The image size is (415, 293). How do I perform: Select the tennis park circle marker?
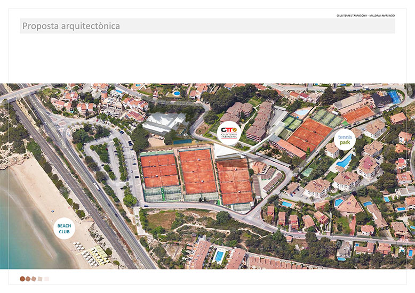[344, 140]
